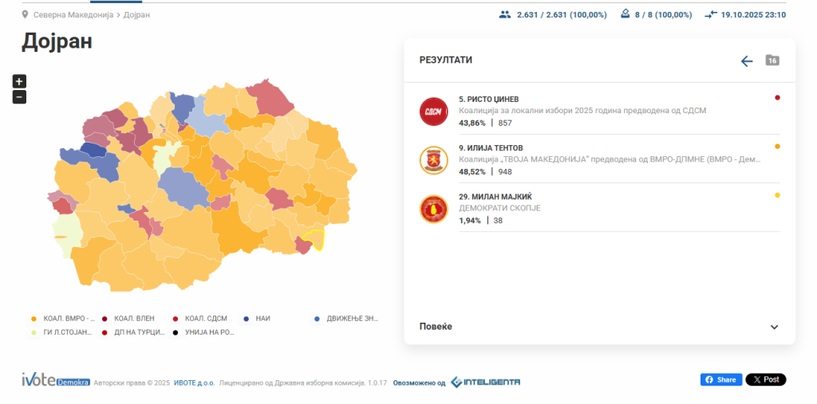The width and height of the screenshot is (817, 404).
Task: Click the polling stations ballot box icon
Action: point(626,14)
